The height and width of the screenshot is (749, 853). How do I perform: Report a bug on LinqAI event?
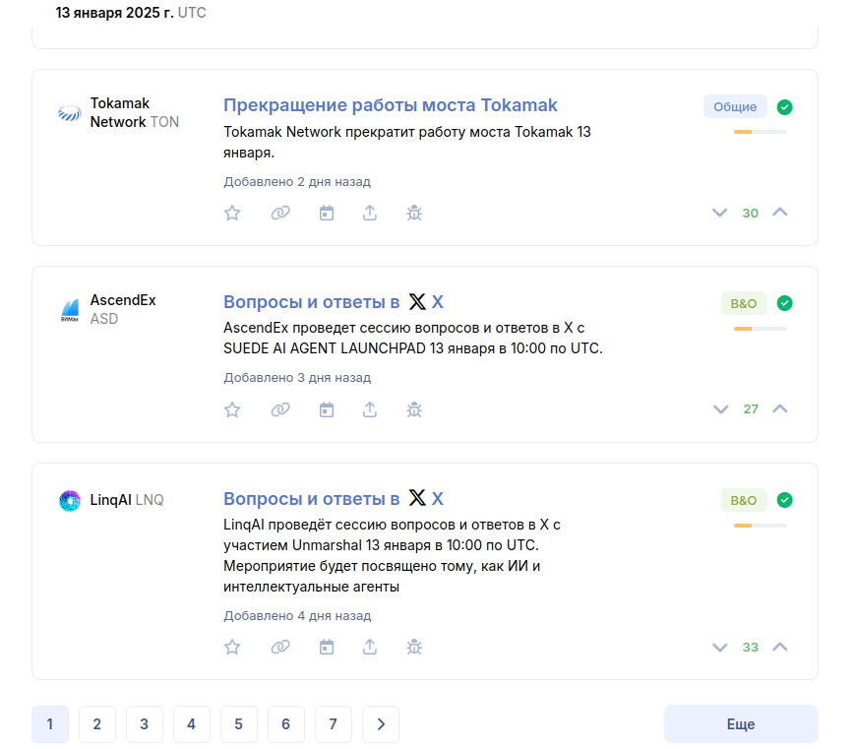[414, 647]
